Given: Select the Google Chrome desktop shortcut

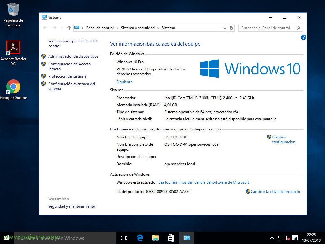Looking at the screenshot, I should [13, 90].
